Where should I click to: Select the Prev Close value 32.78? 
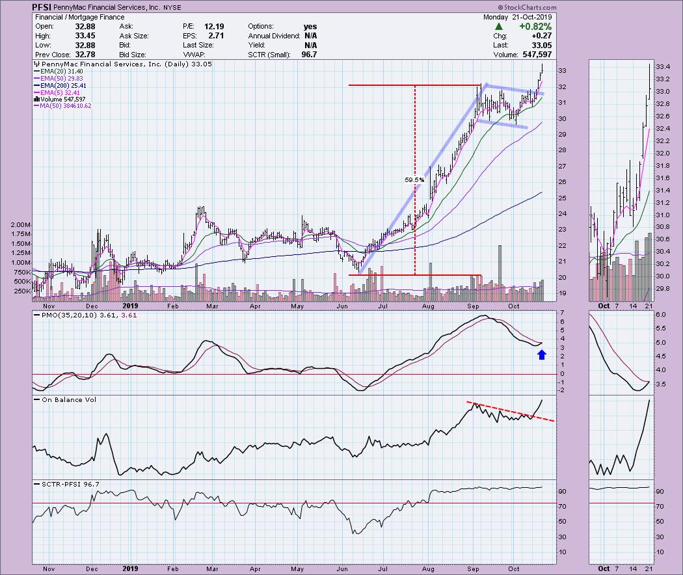85,55
